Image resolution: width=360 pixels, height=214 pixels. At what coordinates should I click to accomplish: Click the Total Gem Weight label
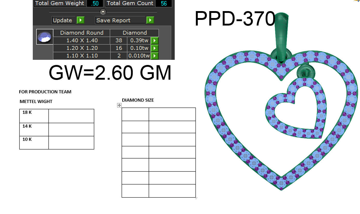pos(60,3)
